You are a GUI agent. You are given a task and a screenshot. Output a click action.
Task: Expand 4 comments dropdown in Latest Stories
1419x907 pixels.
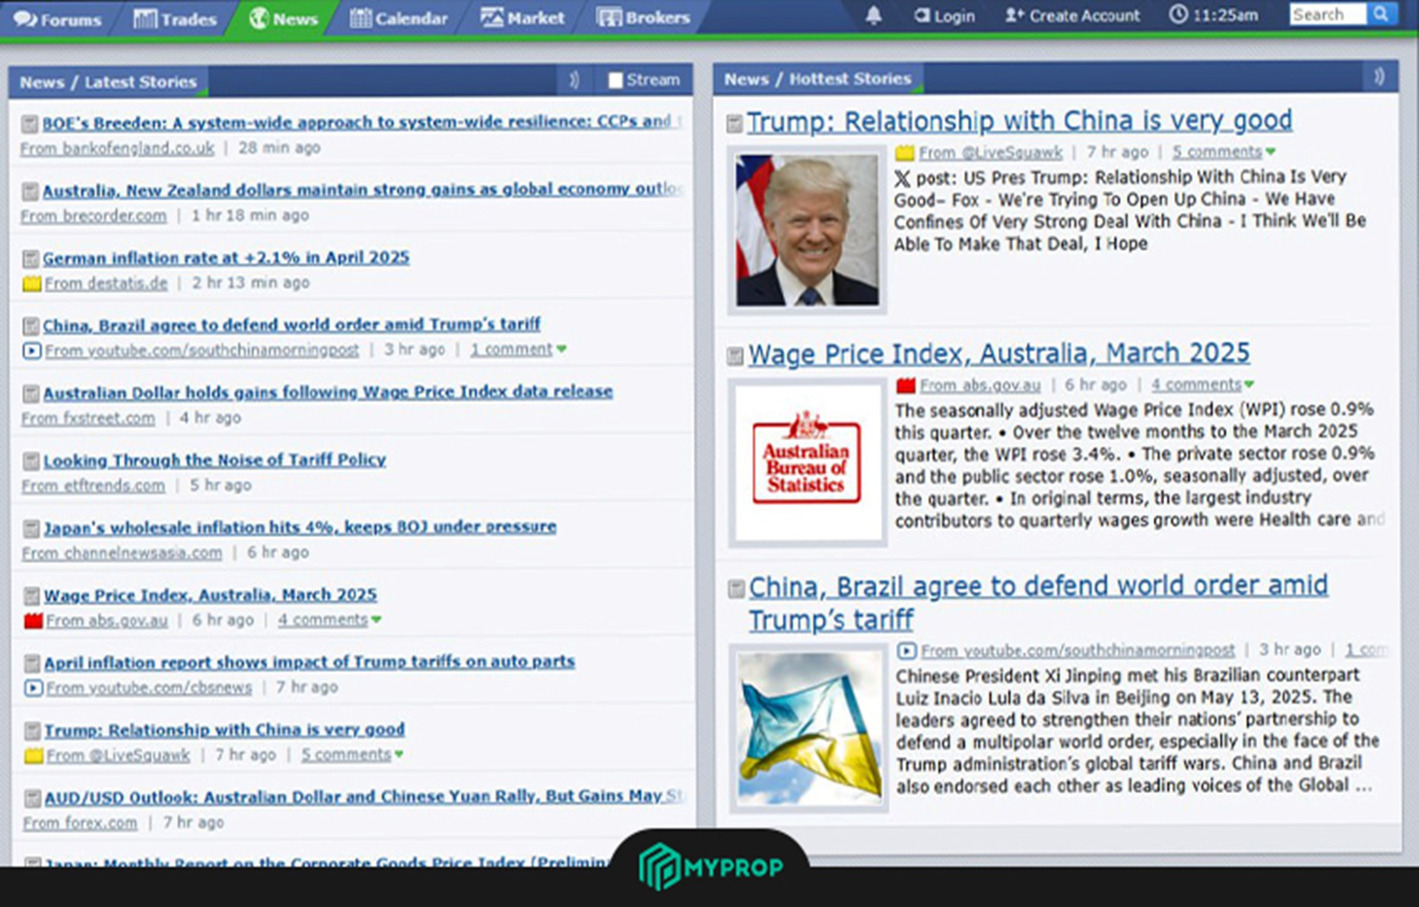click(x=329, y=620)
